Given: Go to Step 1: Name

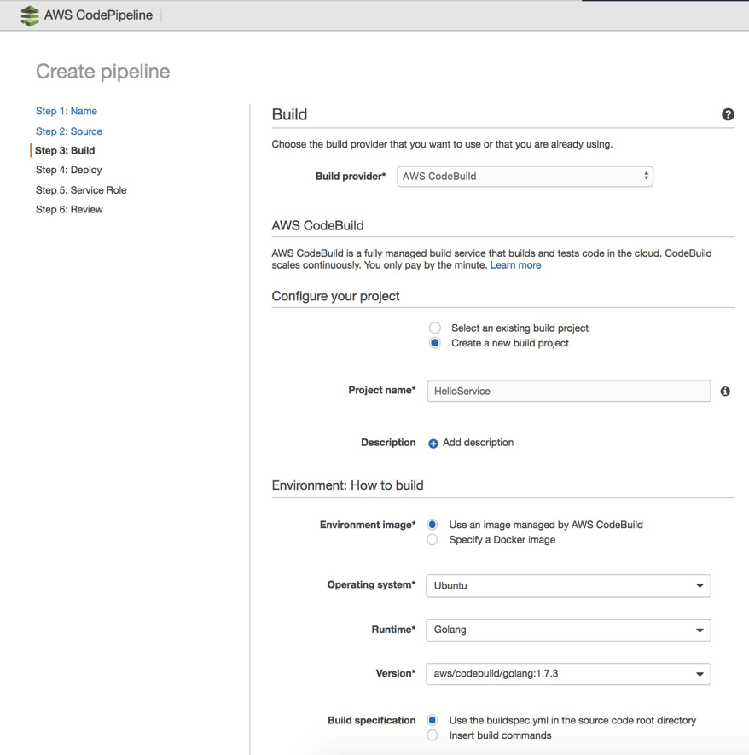Looking at the screenshot, I should click(x=67, y=111).
